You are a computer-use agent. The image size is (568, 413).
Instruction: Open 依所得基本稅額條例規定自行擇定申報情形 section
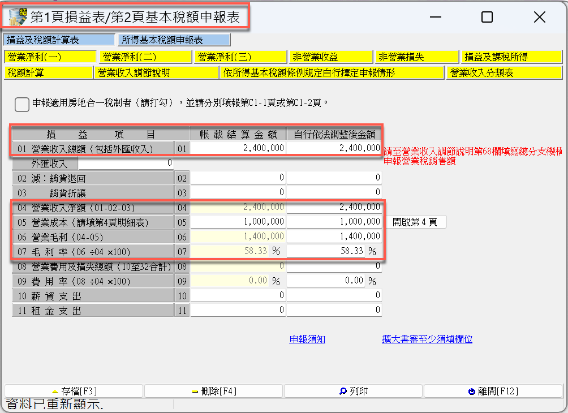click(332, 72)
